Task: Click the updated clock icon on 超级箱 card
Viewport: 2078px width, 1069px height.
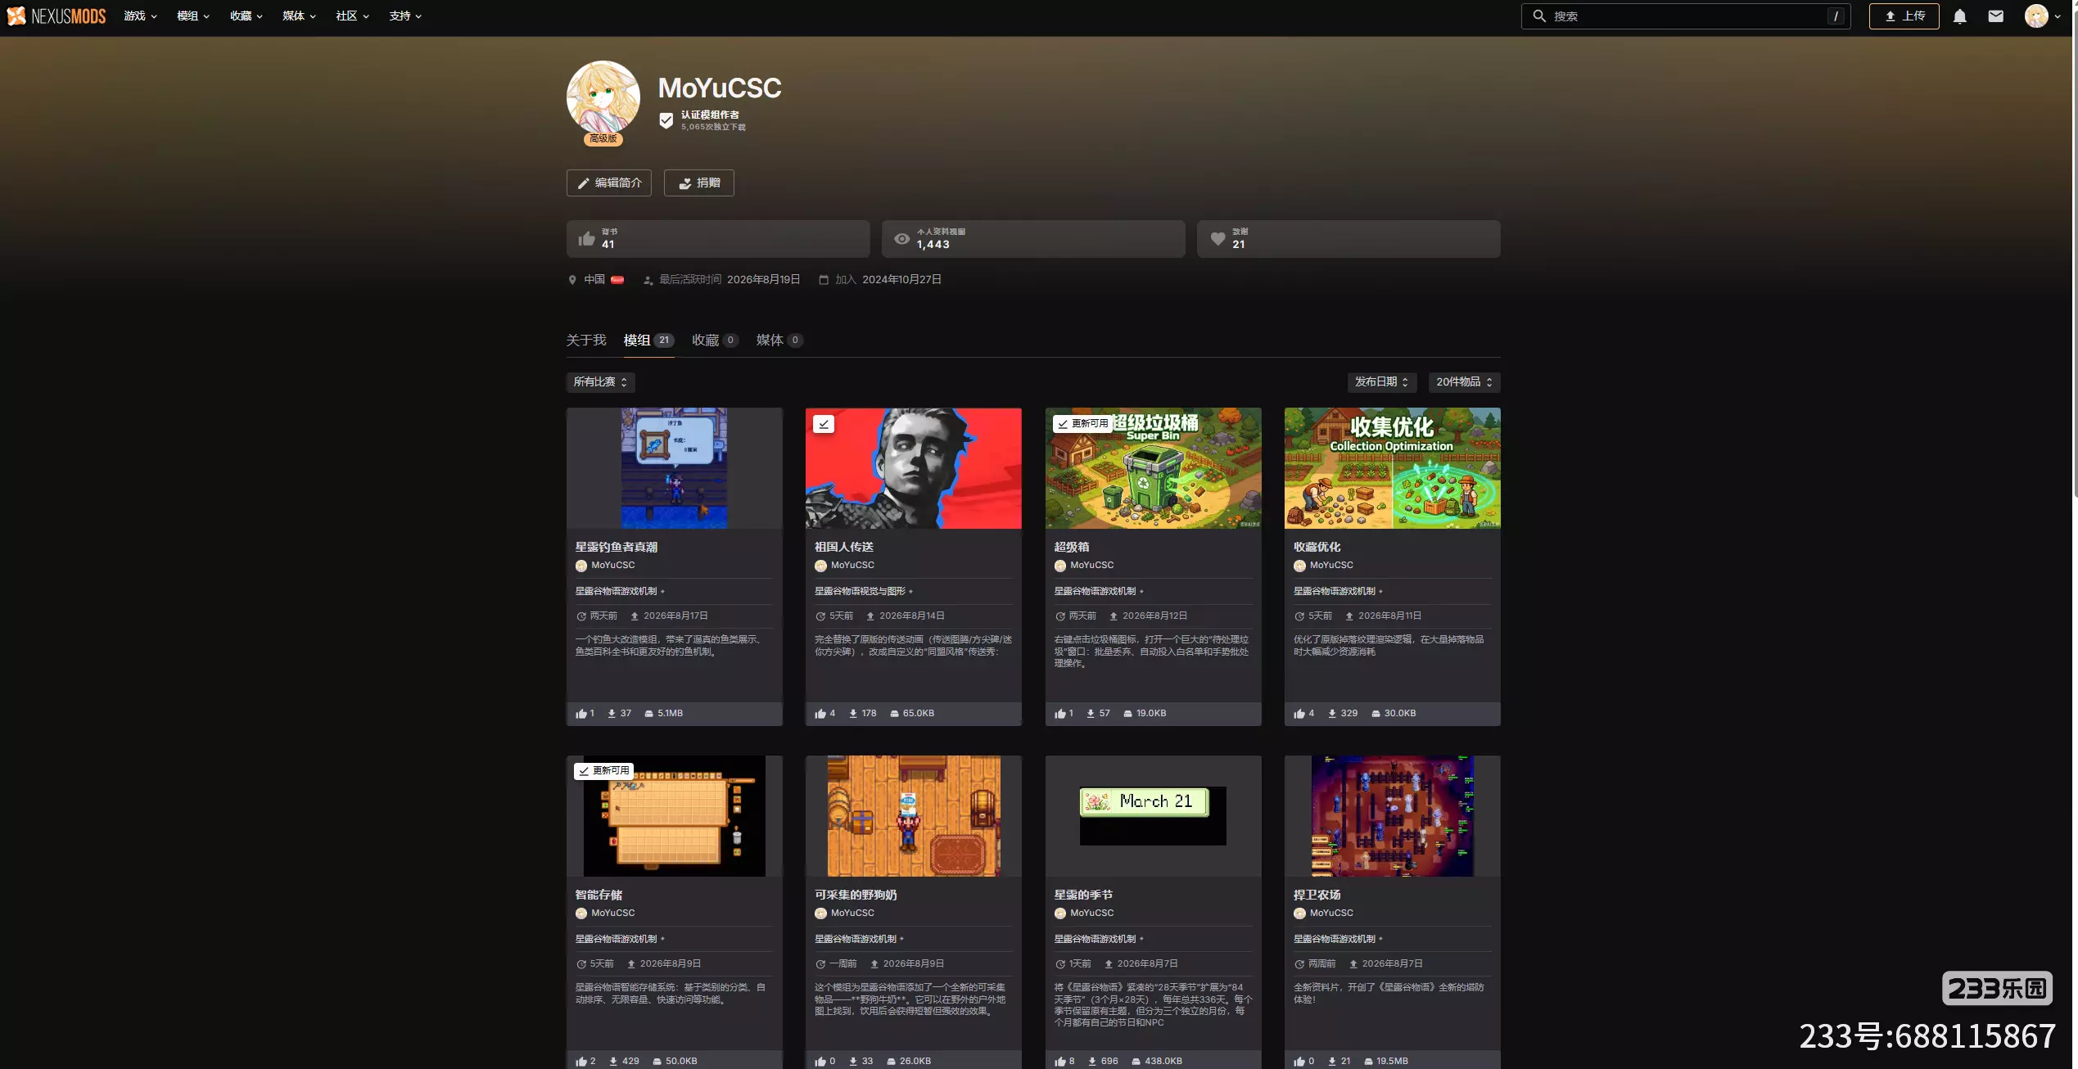Action: click(1060, 616)
